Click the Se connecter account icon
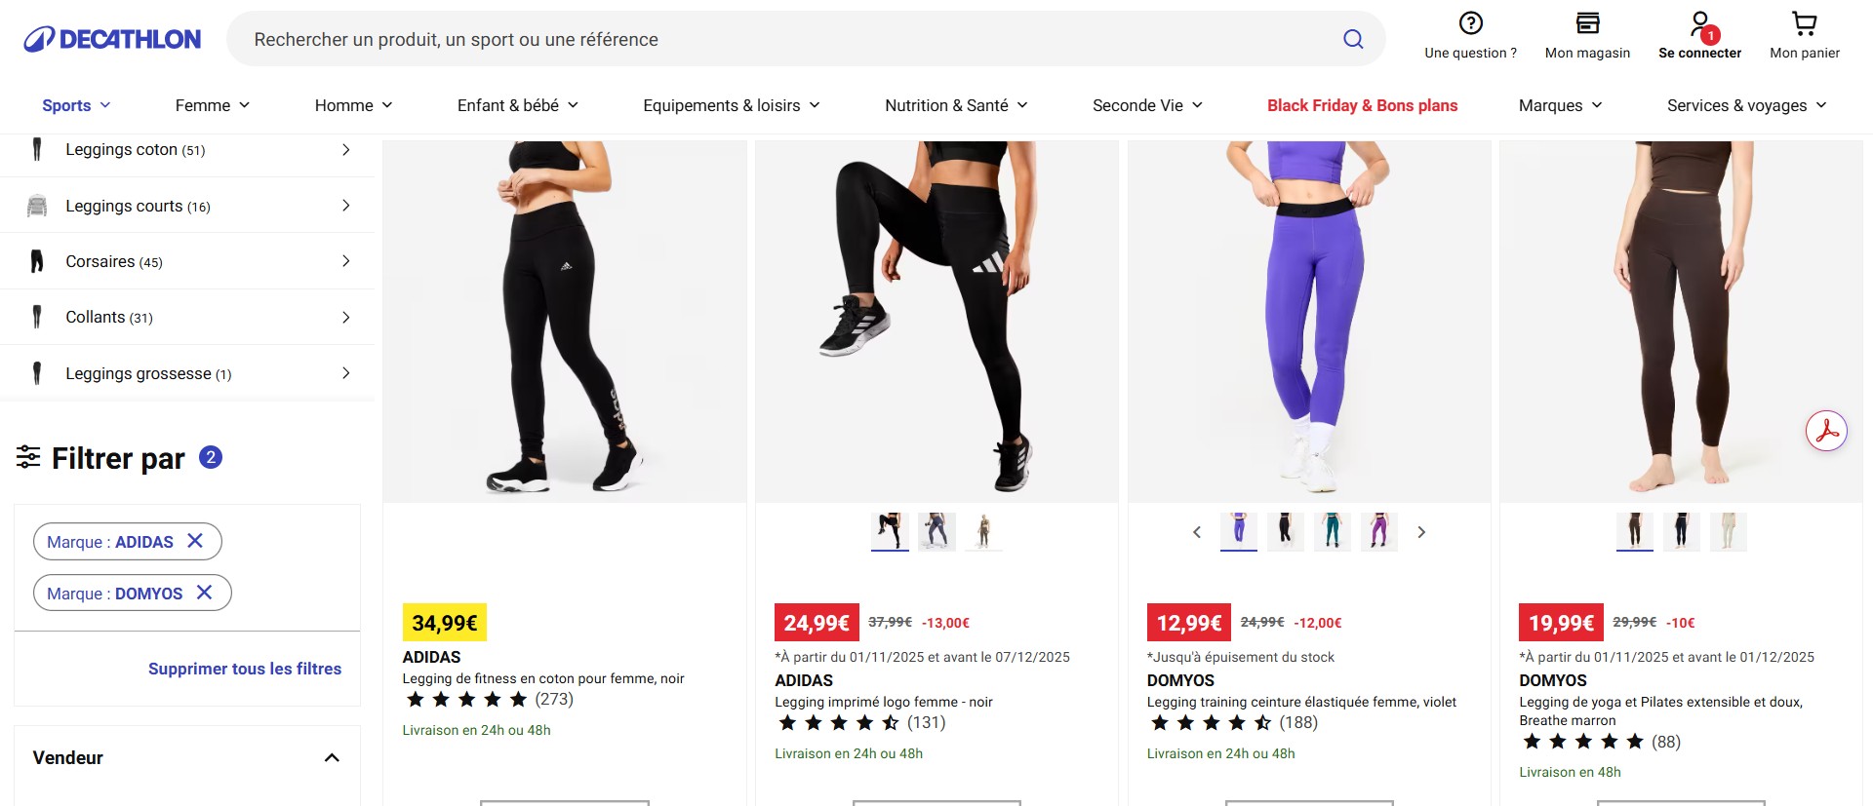 pyautogui.click(x=1699, y=23)
